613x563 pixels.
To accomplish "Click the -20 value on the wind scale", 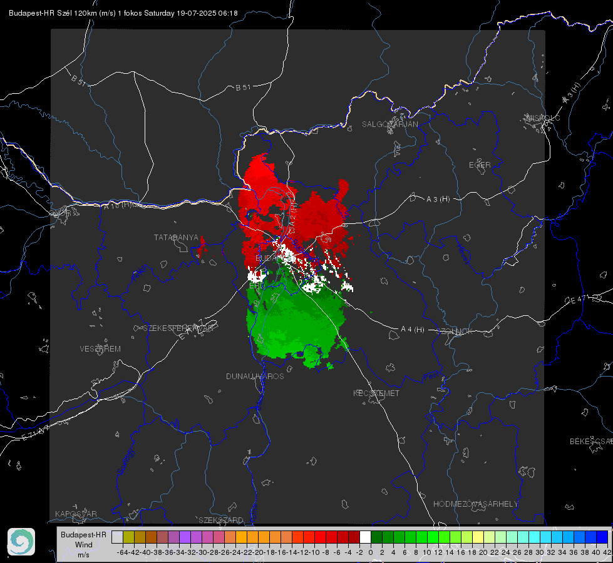I will point(258,552).
